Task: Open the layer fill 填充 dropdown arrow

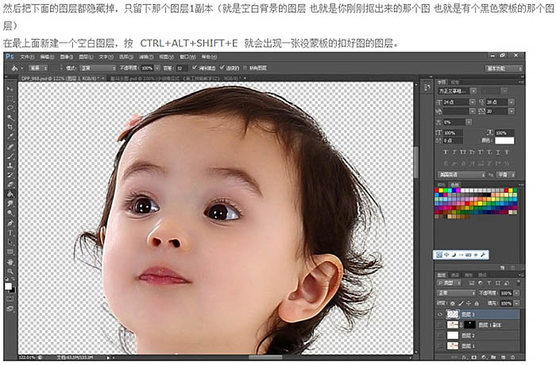Action: pyautogui.click(x=516, y=303)
